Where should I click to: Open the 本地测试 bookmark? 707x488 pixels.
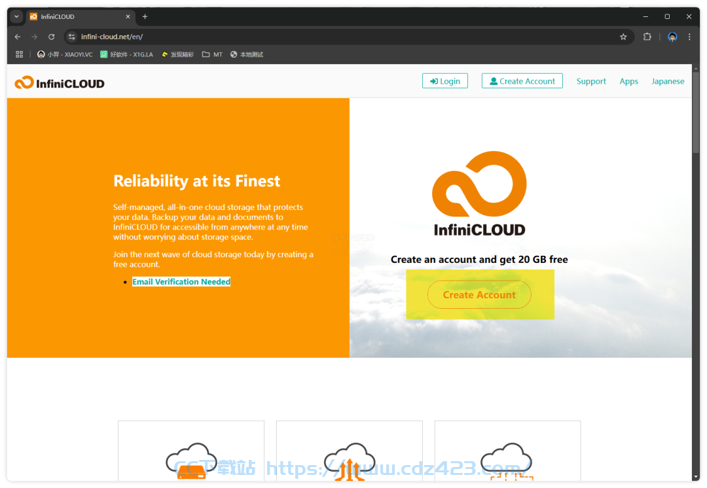[x=247, y=54]
